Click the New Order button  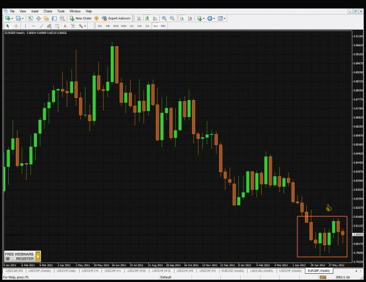point(81,18)
